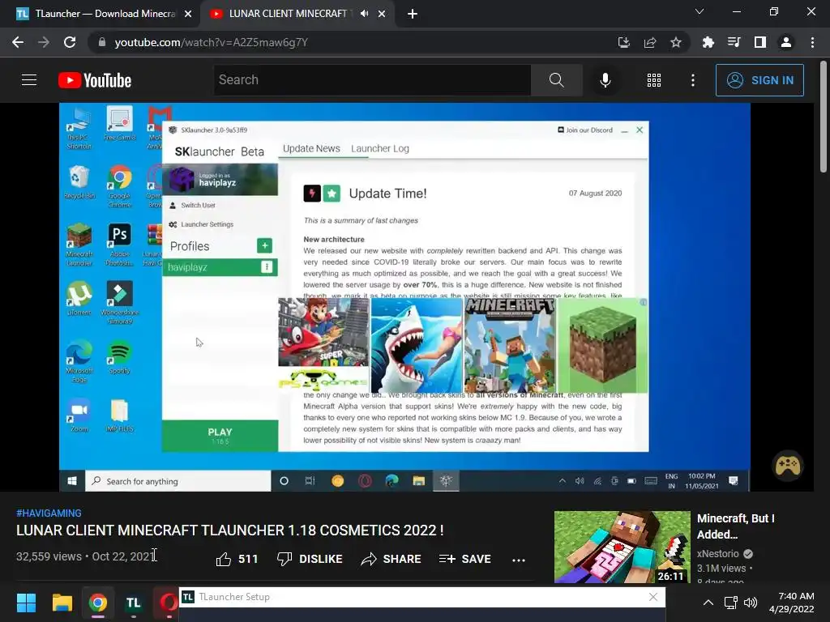Mute the LUNAR CLIENT tab audio icon
830x622 pixels.
coord(364,14)
